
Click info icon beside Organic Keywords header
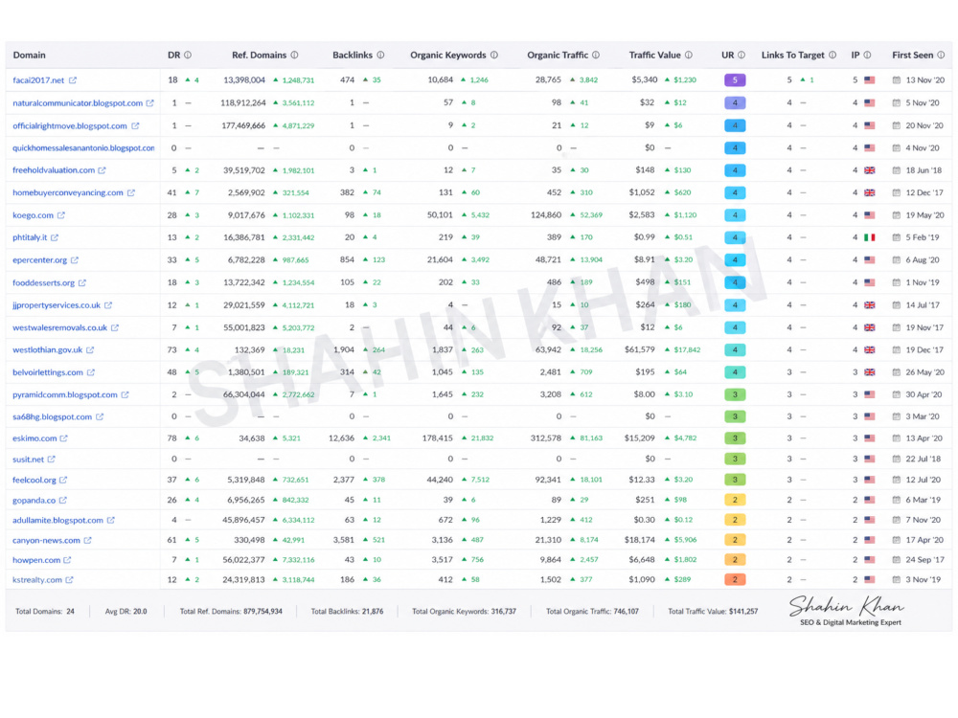pyautogui.click(x=494, y=55)
